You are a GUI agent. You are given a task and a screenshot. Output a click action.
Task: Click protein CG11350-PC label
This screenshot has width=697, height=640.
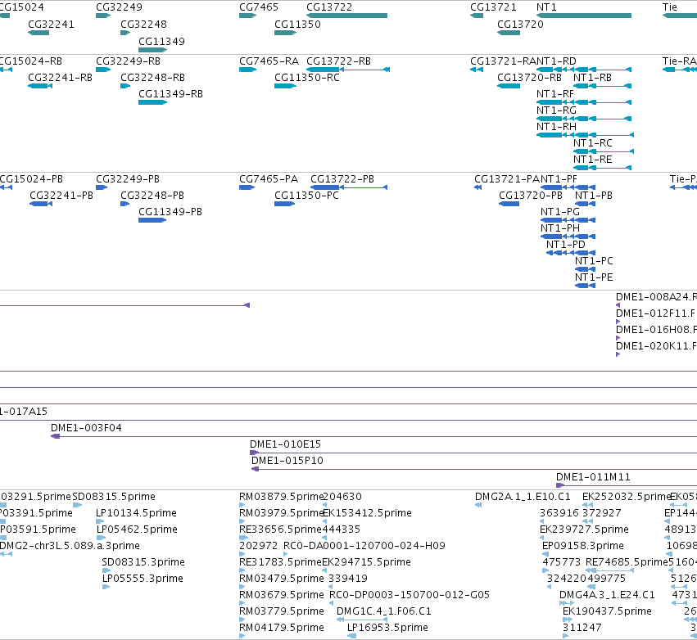[x=306, y=196]
